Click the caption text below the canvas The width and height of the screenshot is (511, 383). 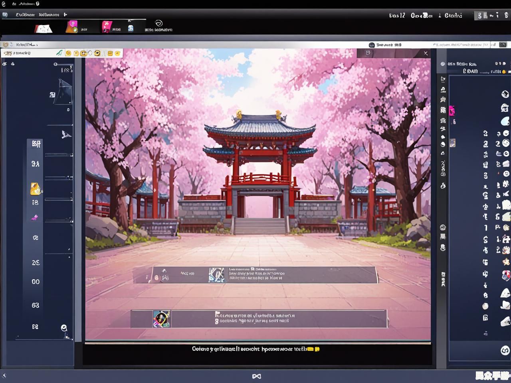pos(250,349)
